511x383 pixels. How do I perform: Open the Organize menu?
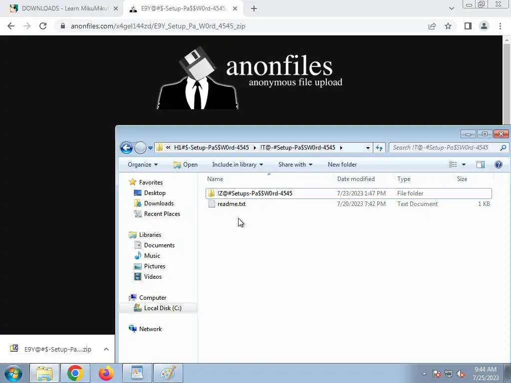(x=142, y=165)
